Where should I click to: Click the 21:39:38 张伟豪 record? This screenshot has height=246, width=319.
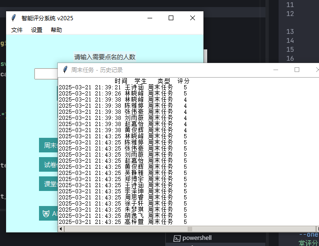coord(123,112)
